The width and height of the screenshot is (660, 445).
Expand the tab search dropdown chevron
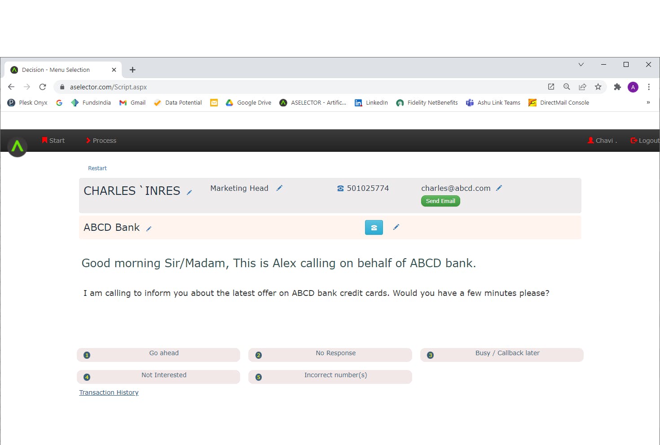pyautogui.click(x=581, y=65)
